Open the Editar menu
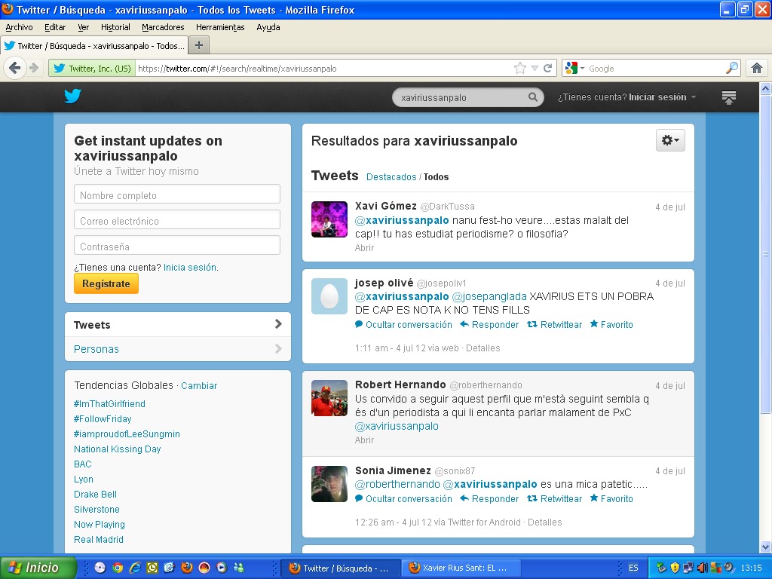 point(55,28)
